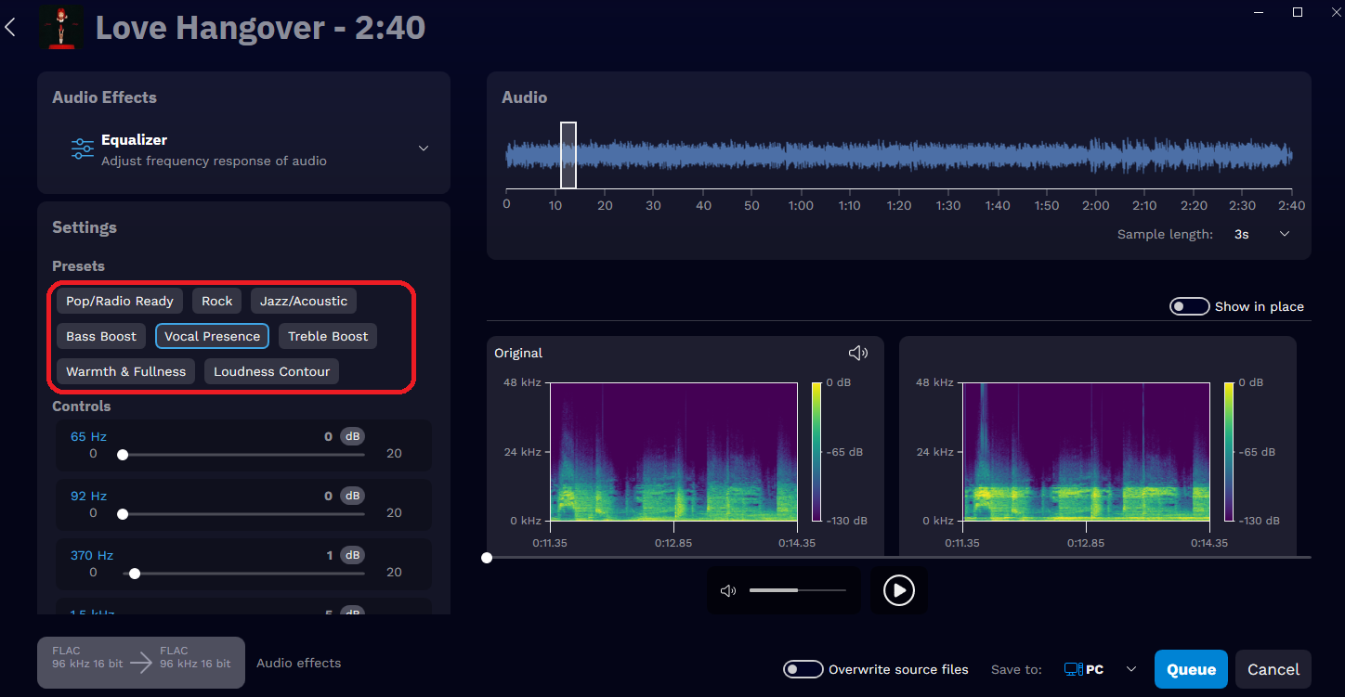Click the 65 Hz gain slider handle
Image resolution: width=1345 pixels, height=697 pixels.
coord(122,454)
